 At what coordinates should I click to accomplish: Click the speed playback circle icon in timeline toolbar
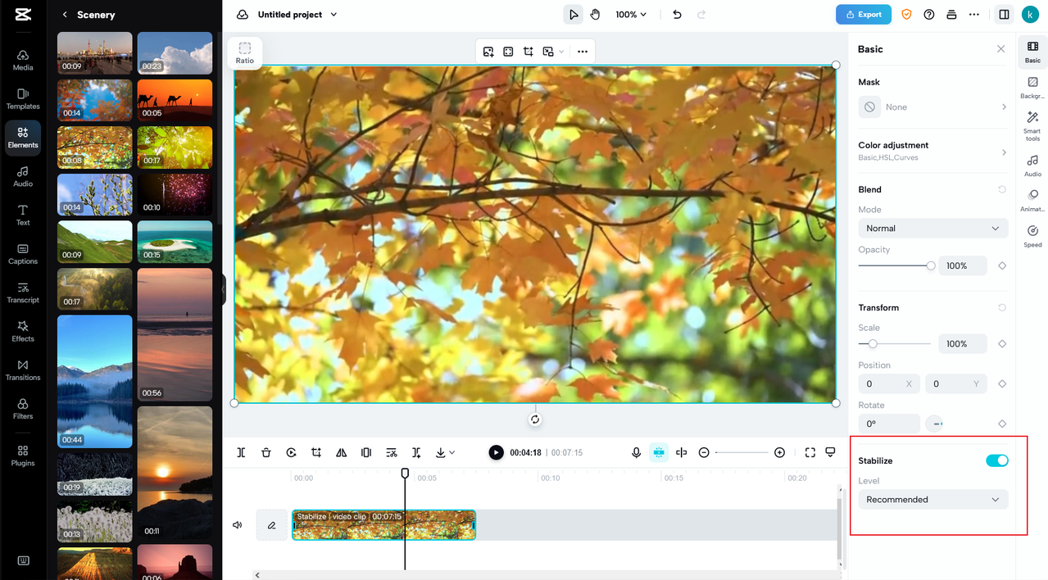(x=291, y=452)
